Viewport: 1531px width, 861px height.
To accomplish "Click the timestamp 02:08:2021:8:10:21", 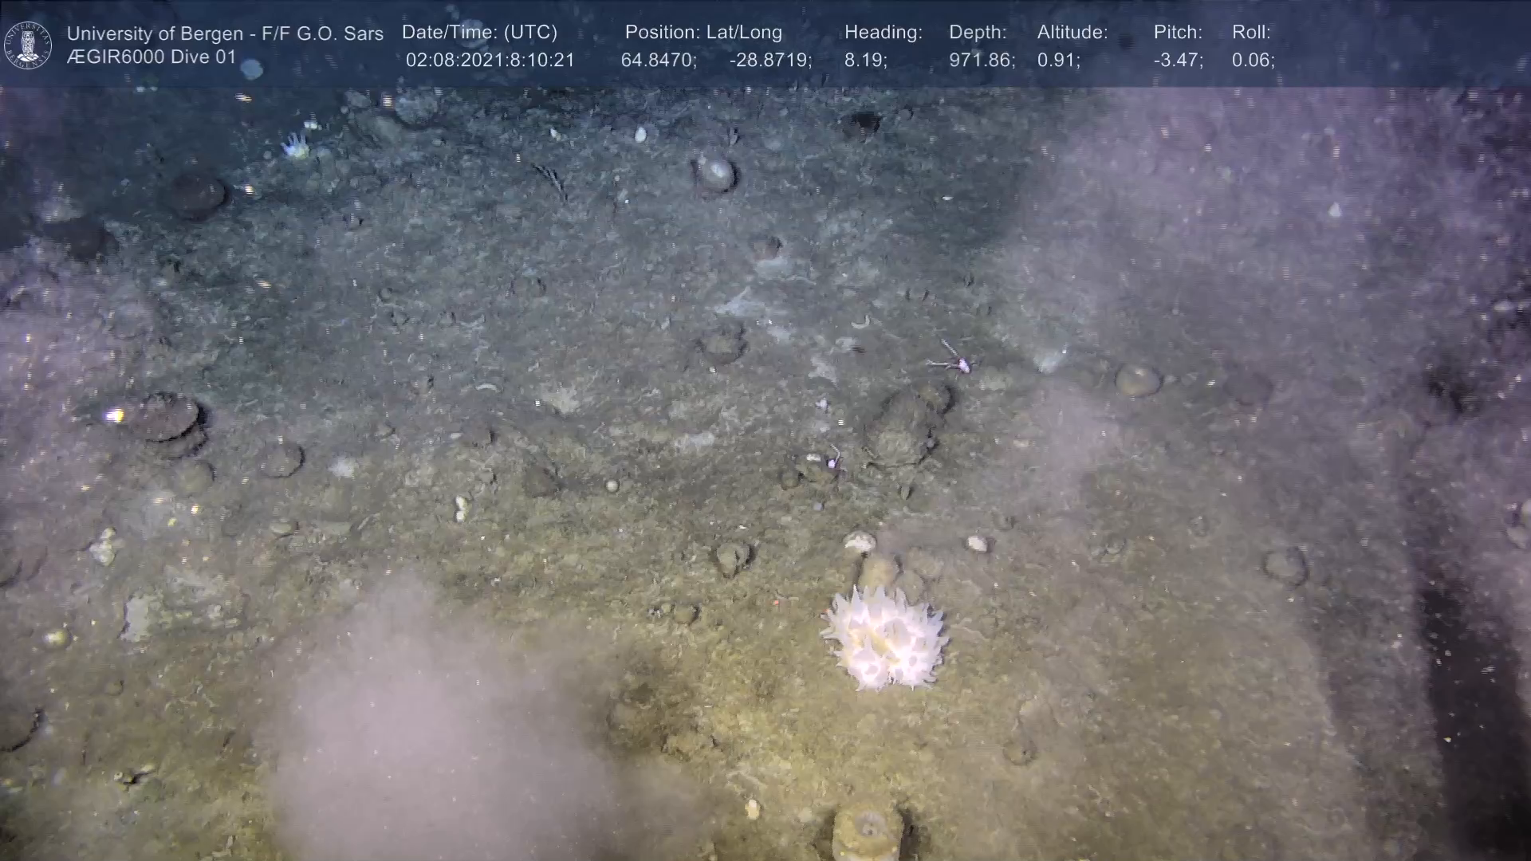I will pos(490,61).
